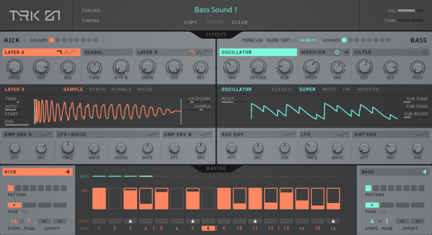This screenshot has height=235, width=432.
Task: Click the lock icon at step 3
Action: (x=130, y=221)
